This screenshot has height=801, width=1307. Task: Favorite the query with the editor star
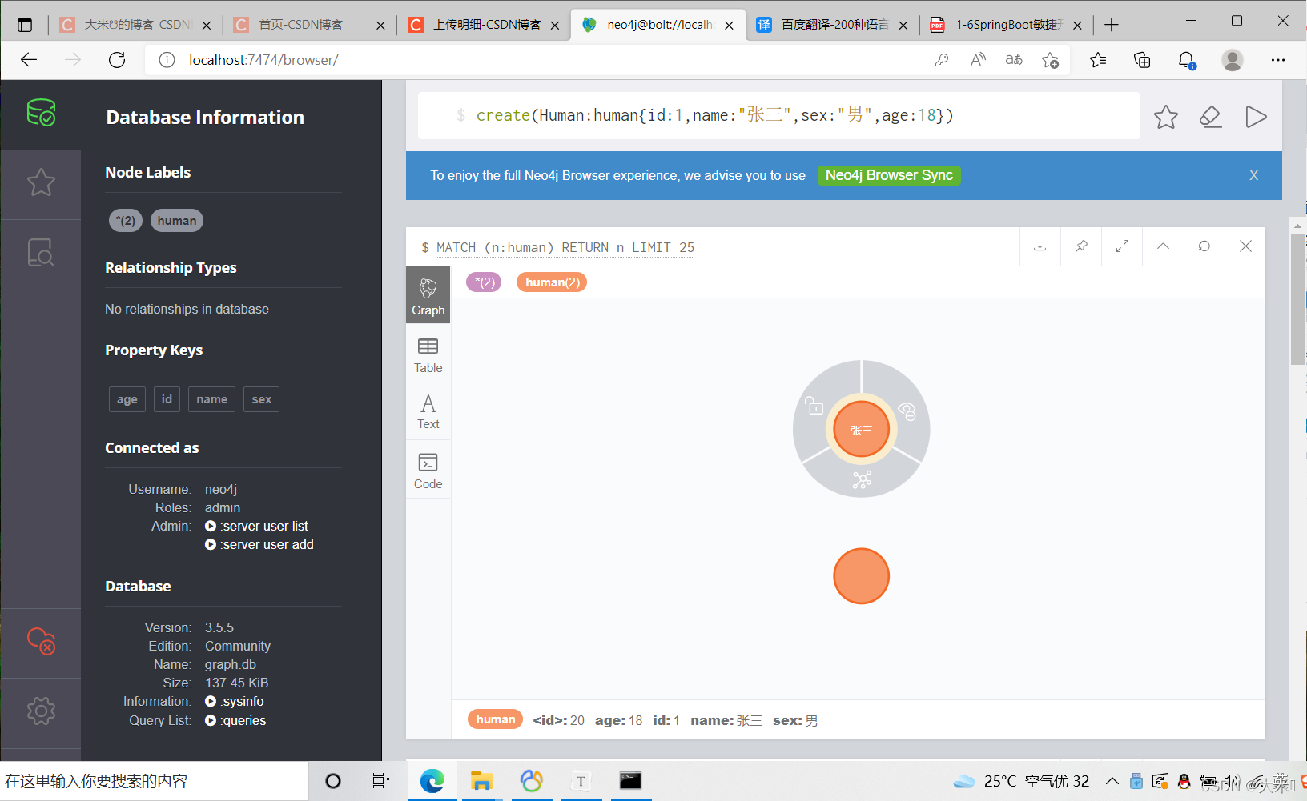click(1166, 117)
